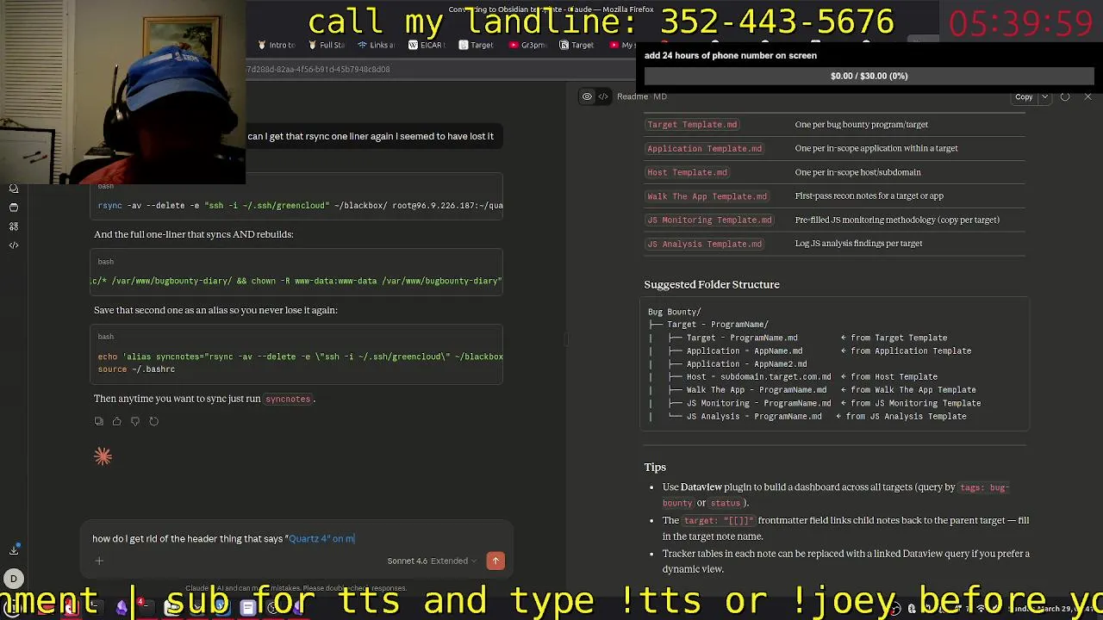This screenshot has width=1103, height=620.
Task: Open the Full Sta bookmark
Action: (x=326, y=45)
